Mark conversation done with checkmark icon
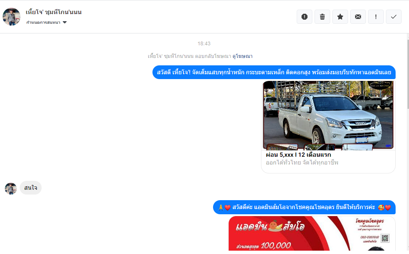 coord(394,17)
